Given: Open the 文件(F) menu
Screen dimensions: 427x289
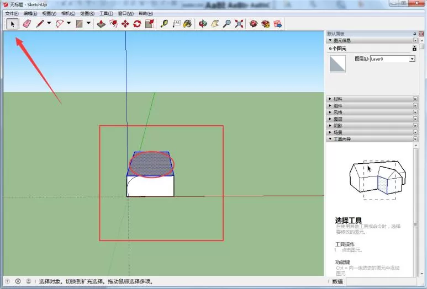Looking at the screenshot, I should pyautogui.click(x=12, y=13).
